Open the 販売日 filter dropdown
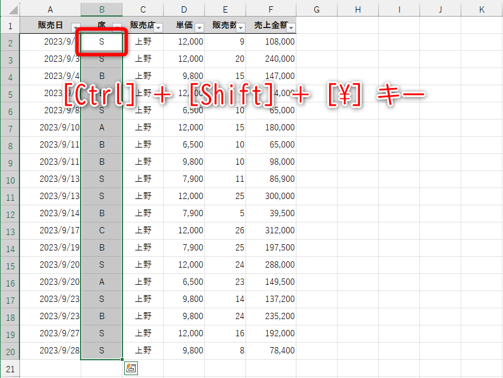The image size is (503, 378). pyautogui.click(x=76, y=27)
